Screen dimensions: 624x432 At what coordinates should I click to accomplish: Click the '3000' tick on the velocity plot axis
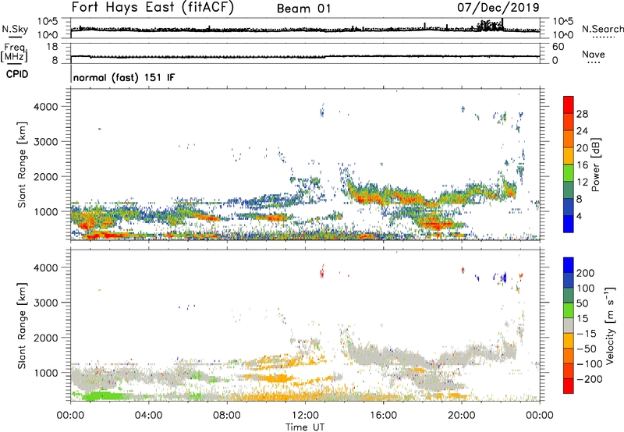point(46,303)
